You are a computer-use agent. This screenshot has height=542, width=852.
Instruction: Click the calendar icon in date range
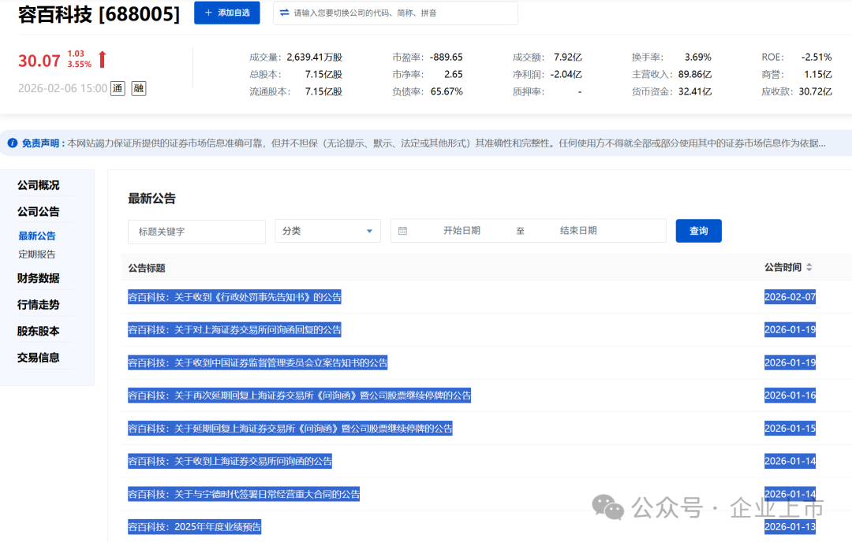pyautogui.click(x=402, y=231)
